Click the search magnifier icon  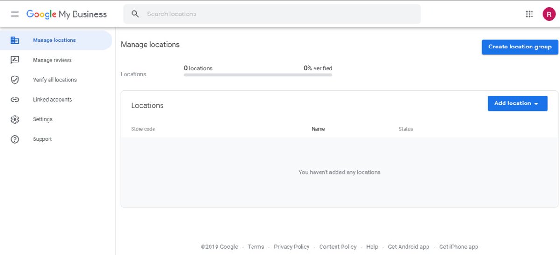[135, 14]
